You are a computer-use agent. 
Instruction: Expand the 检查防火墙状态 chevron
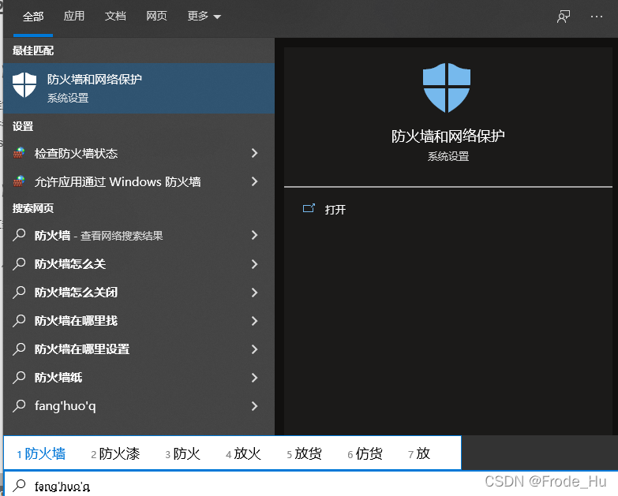255,153
